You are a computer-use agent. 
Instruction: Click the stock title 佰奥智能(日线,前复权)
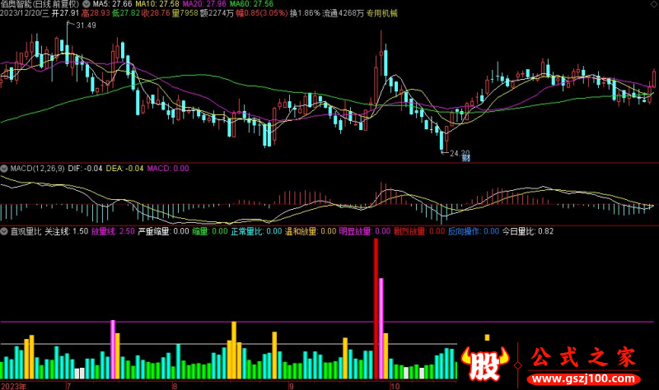pos(40,4)
